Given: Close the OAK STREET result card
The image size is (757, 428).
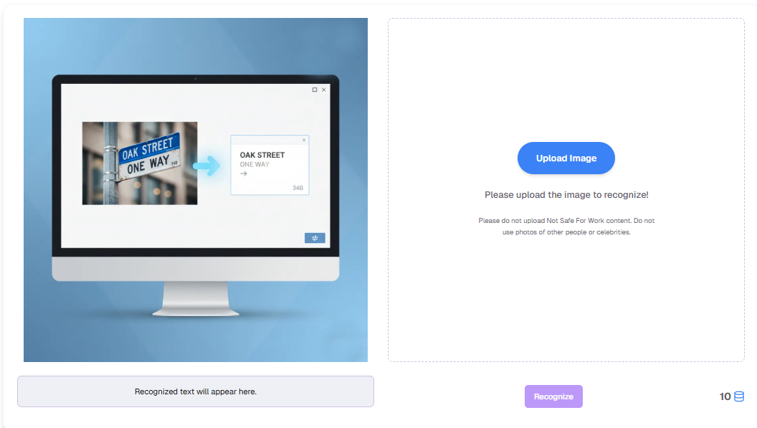Looking at the screenshot, I should (x=304, y=140).
